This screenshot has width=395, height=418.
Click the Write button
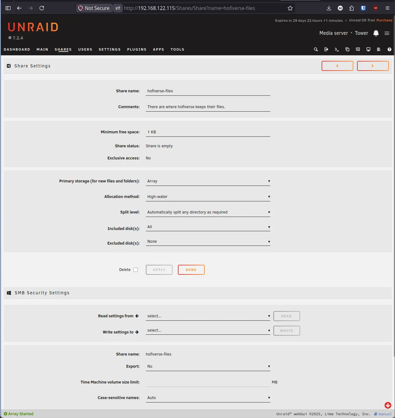pyautogui.click(x=287, y=331)
